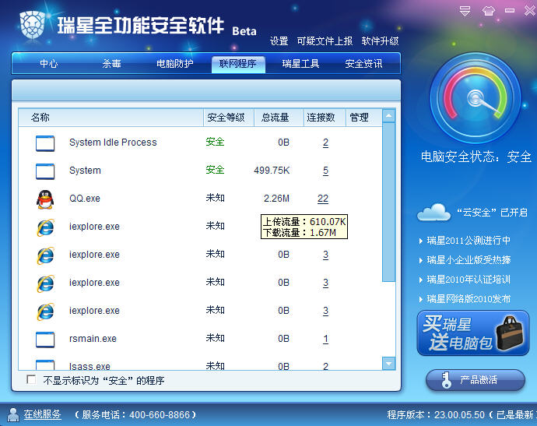
Task: Select the System process window icon
Action: (45, 171)
